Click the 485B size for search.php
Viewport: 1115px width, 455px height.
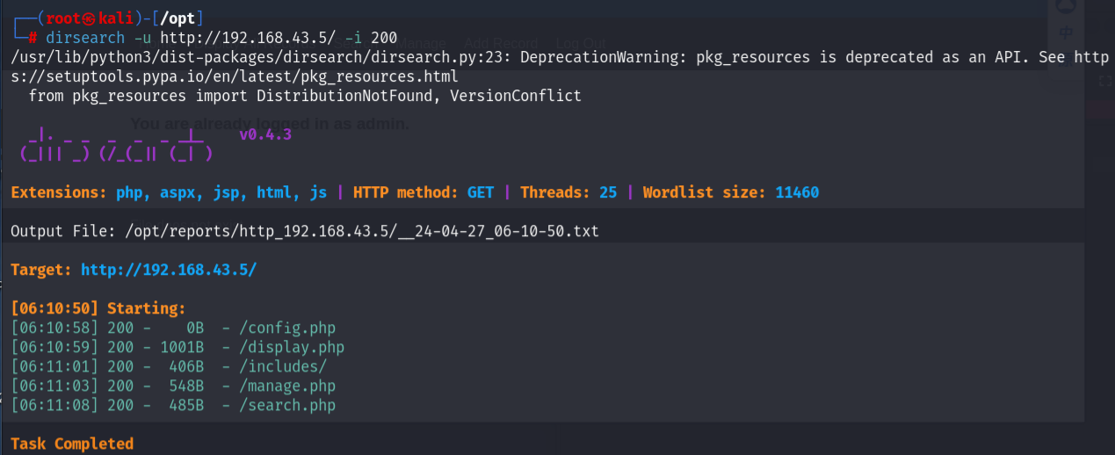click(186, 405)
